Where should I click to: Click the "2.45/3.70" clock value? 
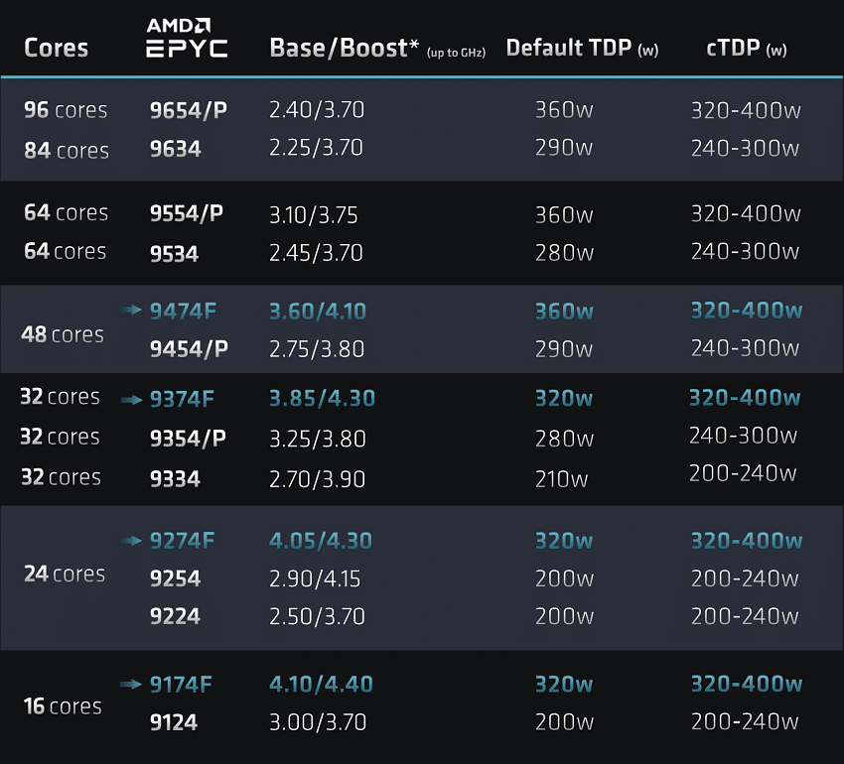317,253
